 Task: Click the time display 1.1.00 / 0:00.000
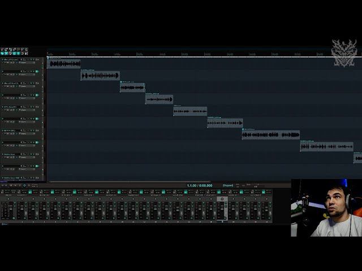(x=200, y=186)
